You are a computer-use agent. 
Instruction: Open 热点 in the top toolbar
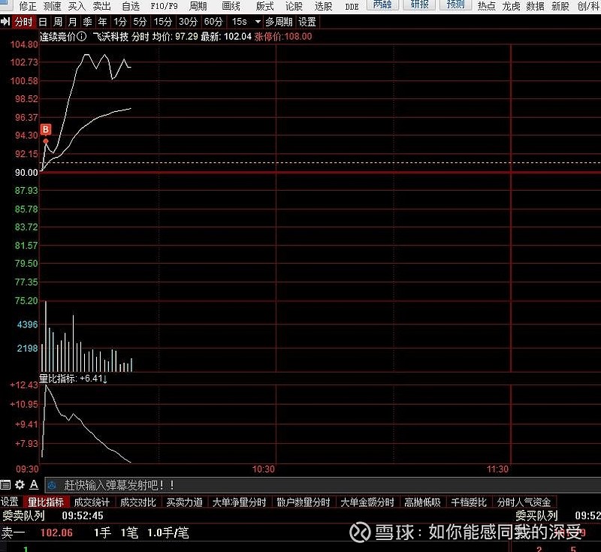point(486,6)
